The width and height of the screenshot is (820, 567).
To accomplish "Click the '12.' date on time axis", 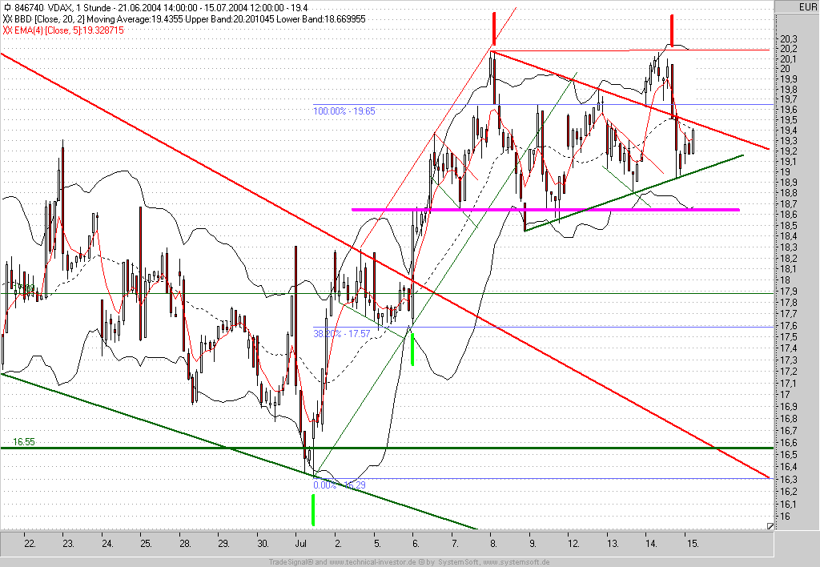I will click(x=573, y=544).
